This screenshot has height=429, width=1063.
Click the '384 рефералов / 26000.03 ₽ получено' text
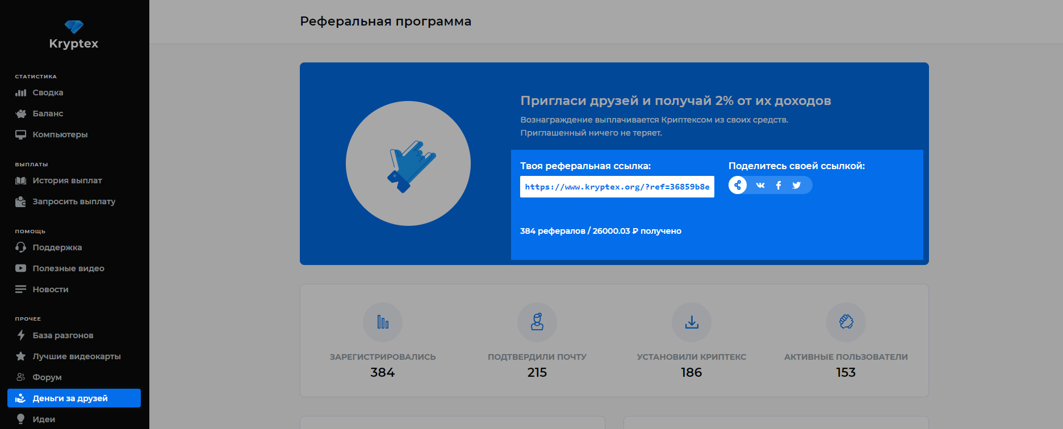(x=601, y=231)
